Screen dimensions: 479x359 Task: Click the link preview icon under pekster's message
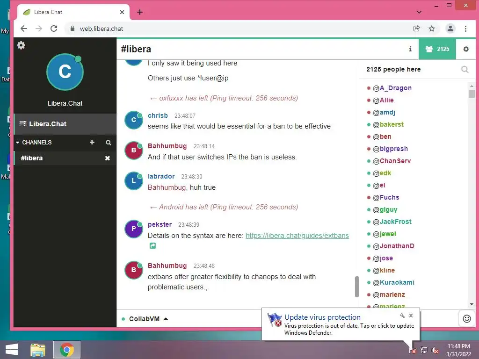click(152, 245)
